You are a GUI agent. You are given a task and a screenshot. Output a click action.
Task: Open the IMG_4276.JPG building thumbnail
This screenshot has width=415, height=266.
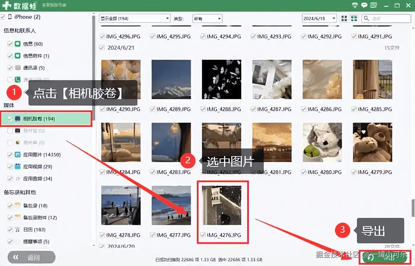221,205
